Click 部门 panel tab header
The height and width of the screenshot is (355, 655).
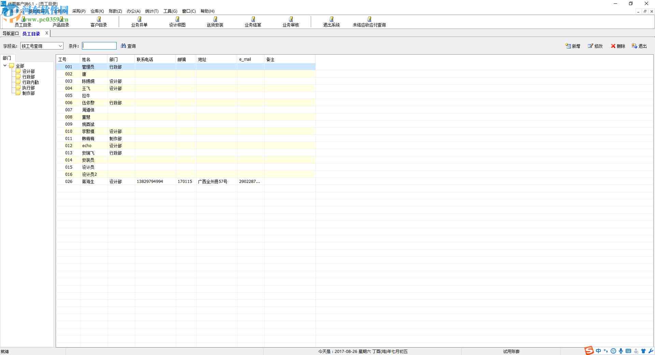point(7,58)
